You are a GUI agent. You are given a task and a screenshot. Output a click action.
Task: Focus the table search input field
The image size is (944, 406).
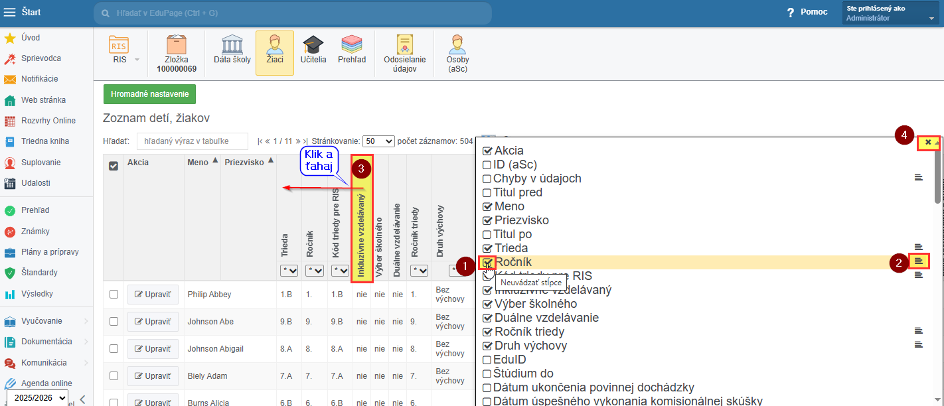pos(192,141)
